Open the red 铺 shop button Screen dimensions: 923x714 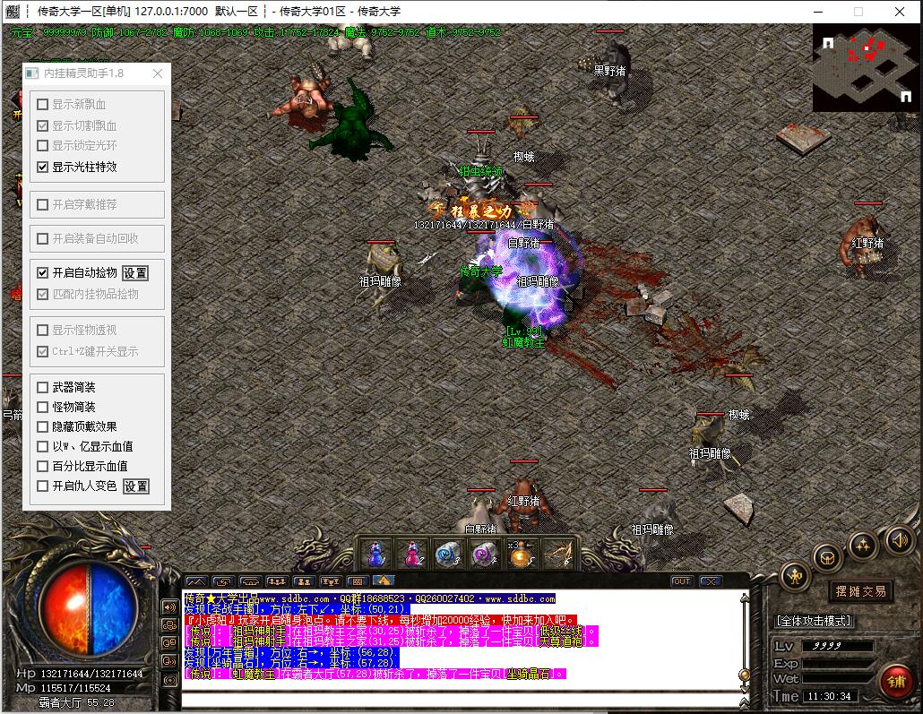click(x=896, y=681)
